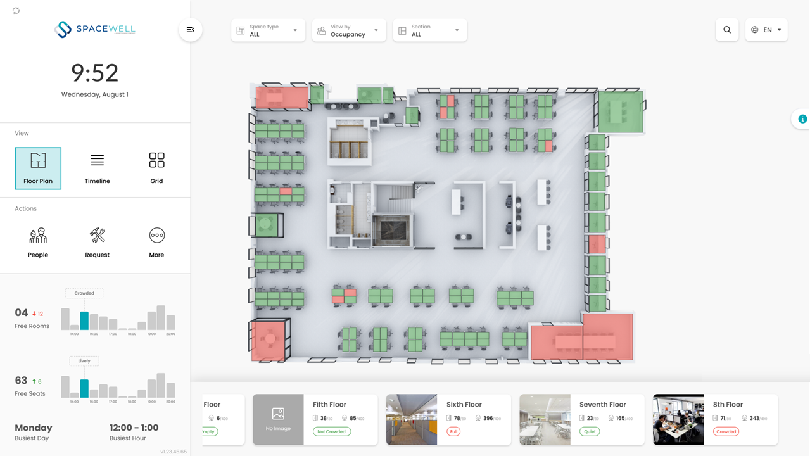Click the 8th Floor photo thumbnail
Image resolution: width=810 pixels, height=456 pixels.
tap(679, 419)
